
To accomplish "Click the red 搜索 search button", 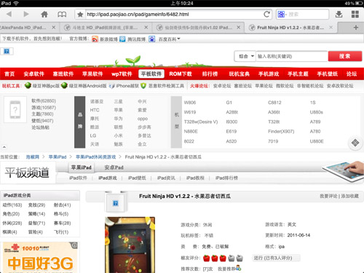I will pyautogui.click(x=345, y=56).
